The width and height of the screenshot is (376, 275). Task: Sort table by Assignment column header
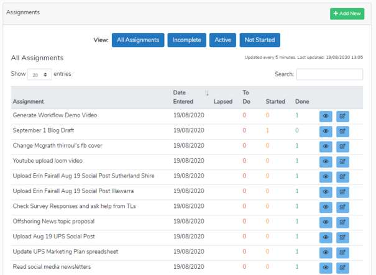[x=28, y=101]
